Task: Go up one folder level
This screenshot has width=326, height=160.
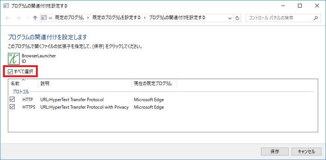Action: (35, 18)
